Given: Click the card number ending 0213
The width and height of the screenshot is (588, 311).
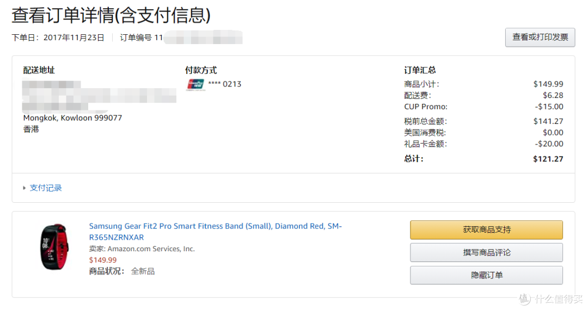Looking at the screenshot, I should point(225,84).
